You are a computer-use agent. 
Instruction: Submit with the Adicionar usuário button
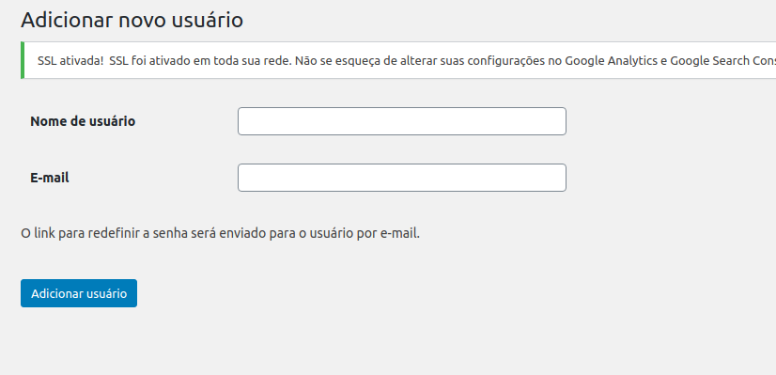click(x=79, y=293)
